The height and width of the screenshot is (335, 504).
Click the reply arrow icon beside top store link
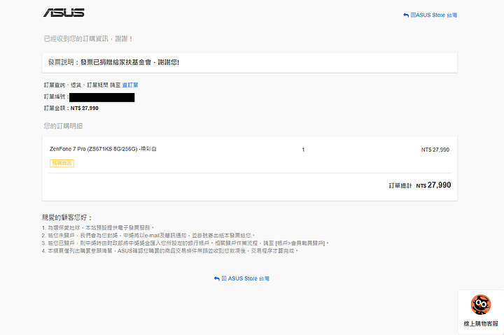point(406,15)
